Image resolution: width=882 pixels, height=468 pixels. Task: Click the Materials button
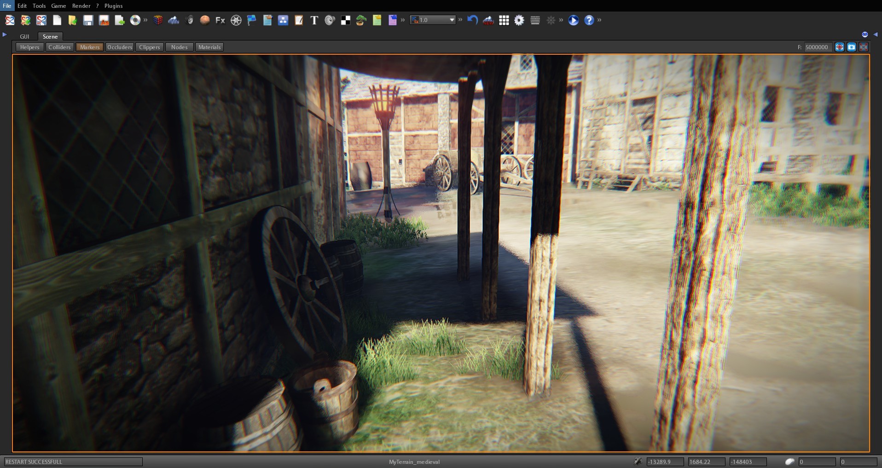[209, 46]
